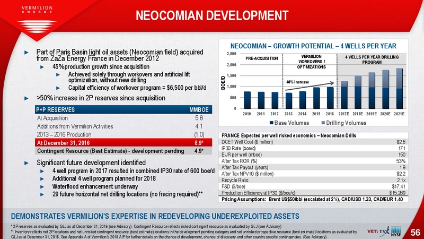The width and height of the screenshot is (424, 239).
Task: Select the VERMILION WORKOVERS / OPTIMIZATIONS label
Action: point(311,62)
